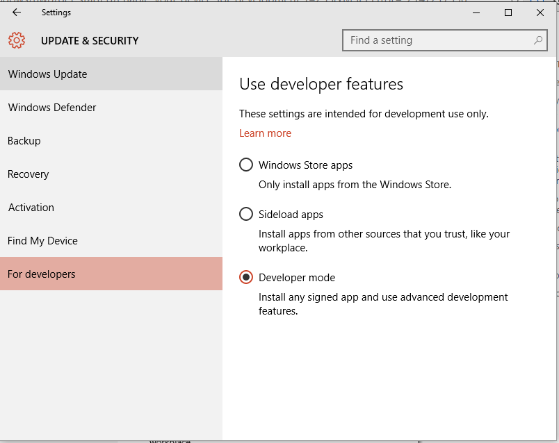Click 'Use developer features' heading
This screenshot has height=443, width=559.
click(321, 85)
